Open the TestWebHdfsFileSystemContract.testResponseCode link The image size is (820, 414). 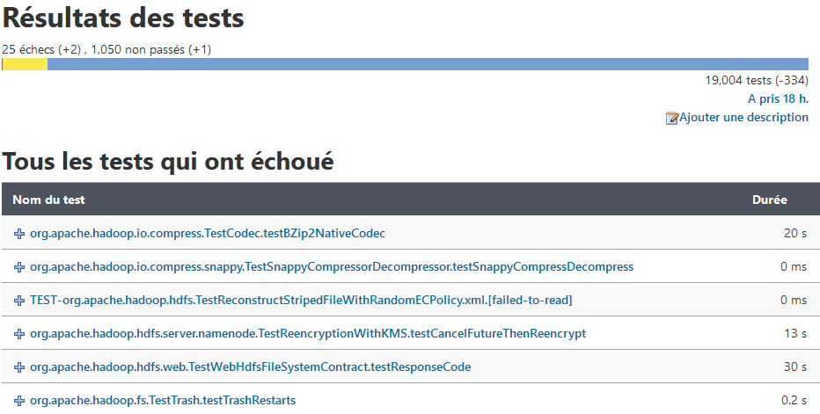(x=250, y=367)
